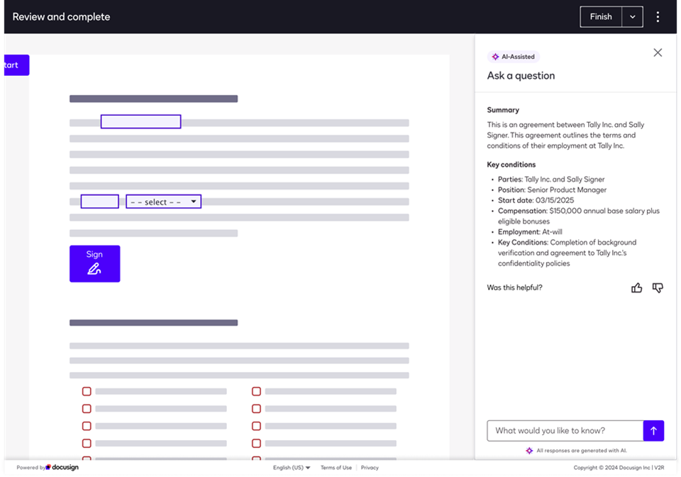This screenshot has height=477, width=681.
Task: Give thumbs up feedback on summary
Action: pyautogui.click(x=636, y=287)
